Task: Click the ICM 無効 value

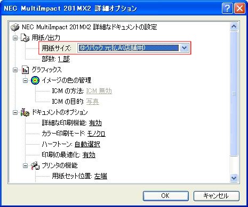Action: click(x=99, y=91)
